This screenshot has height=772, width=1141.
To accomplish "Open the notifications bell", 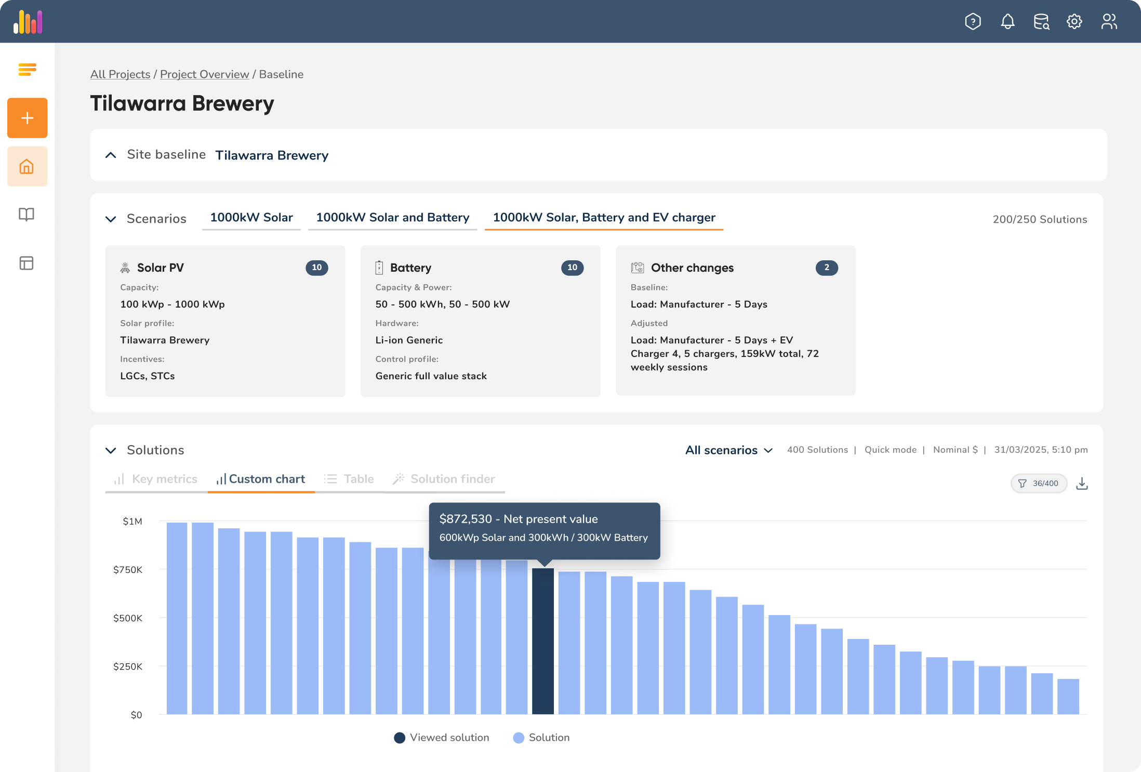I will pyautogui.click(x=1007, y=21).
